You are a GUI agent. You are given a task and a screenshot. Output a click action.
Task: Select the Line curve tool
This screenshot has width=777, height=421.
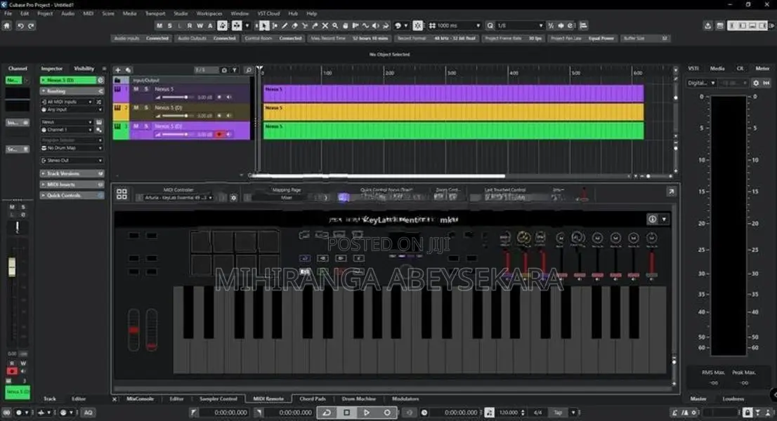click(x=365, y=26)
